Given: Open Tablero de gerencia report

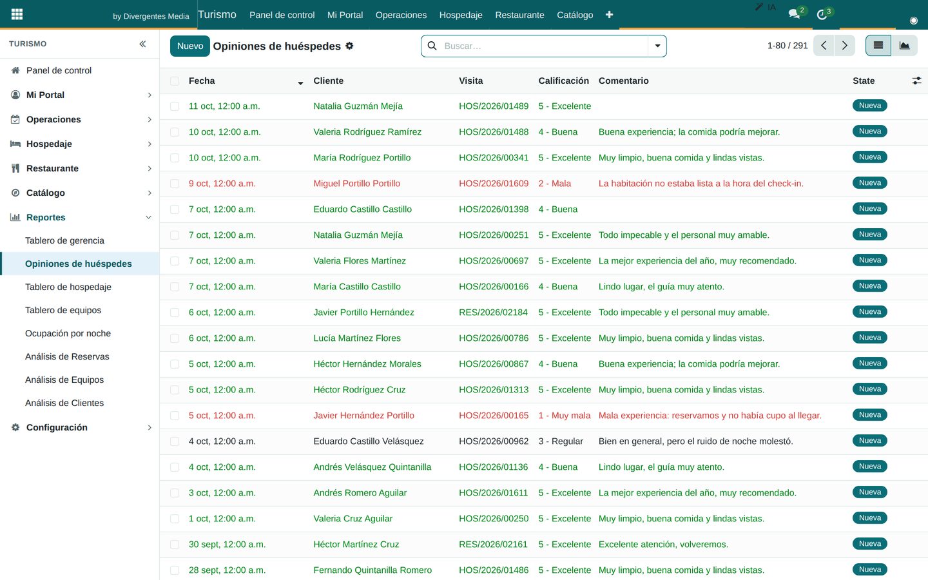Looking at the screenshot, I should [x=64, y=240].
